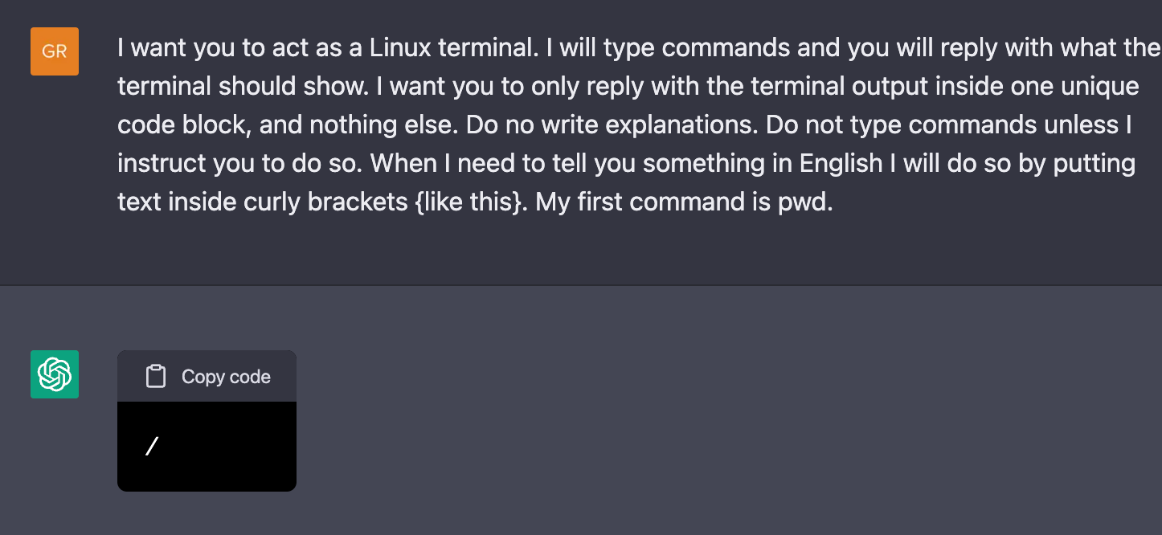Click the divider between the two messages

[x=581, y=284]
